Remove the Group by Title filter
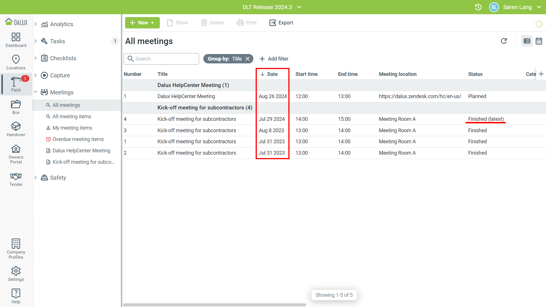Image resolution: width=546 pixels, height=307 pixels. pyautogui.click(x=248, y=59)
